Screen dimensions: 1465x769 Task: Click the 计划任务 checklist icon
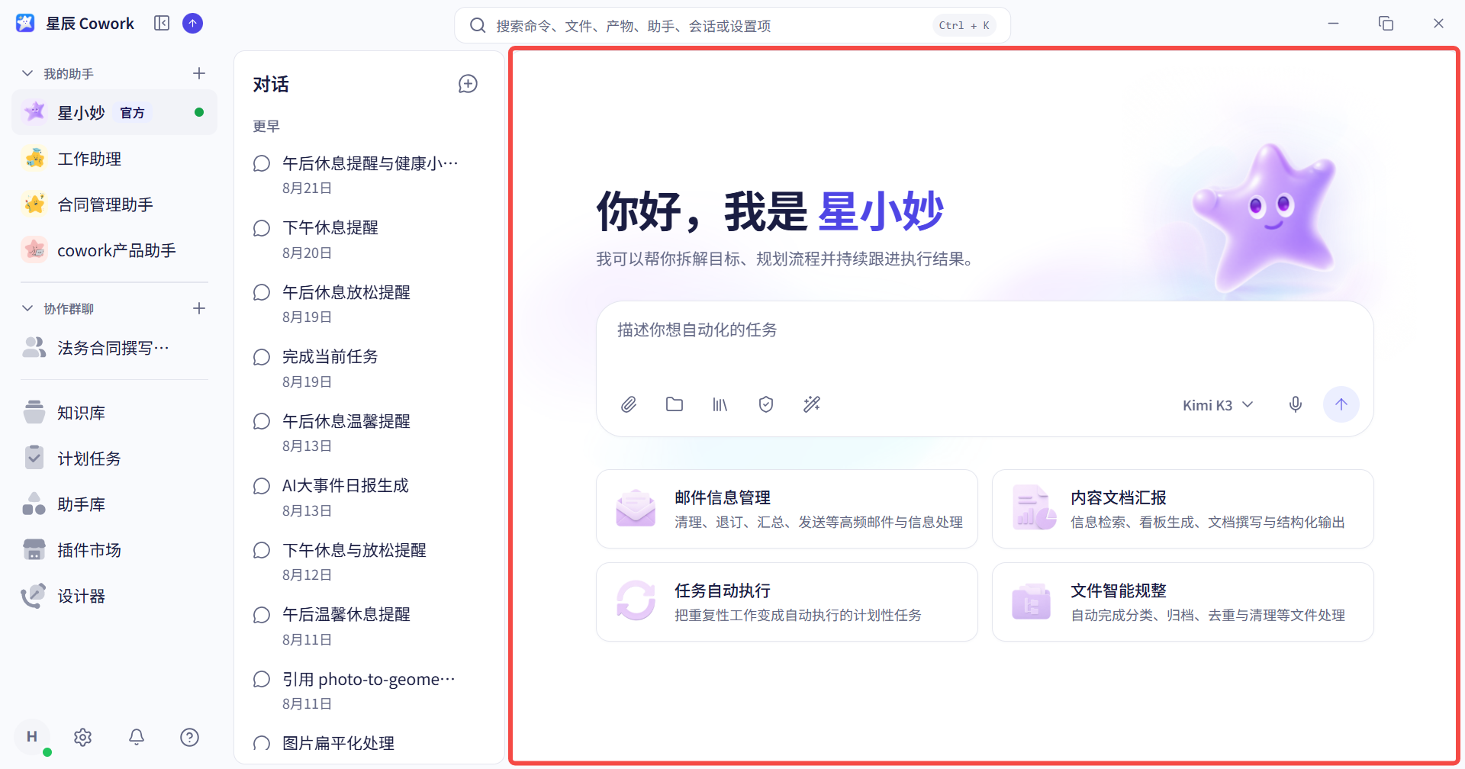click(34, 459)
